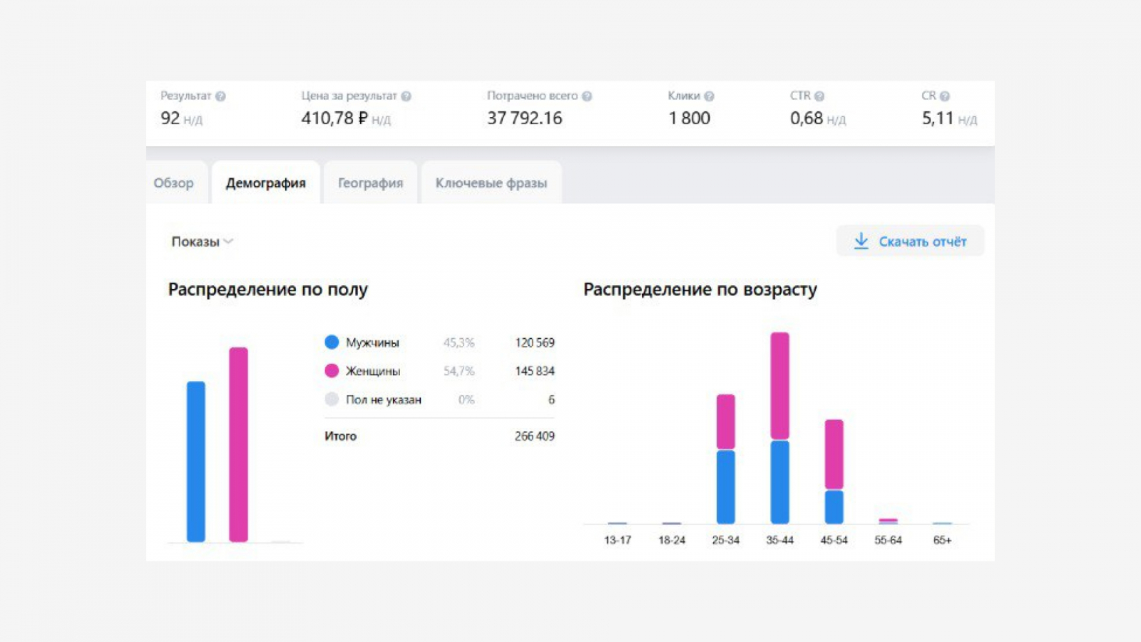Click help icon next to Потрачено всего

[x=587, y=96]
